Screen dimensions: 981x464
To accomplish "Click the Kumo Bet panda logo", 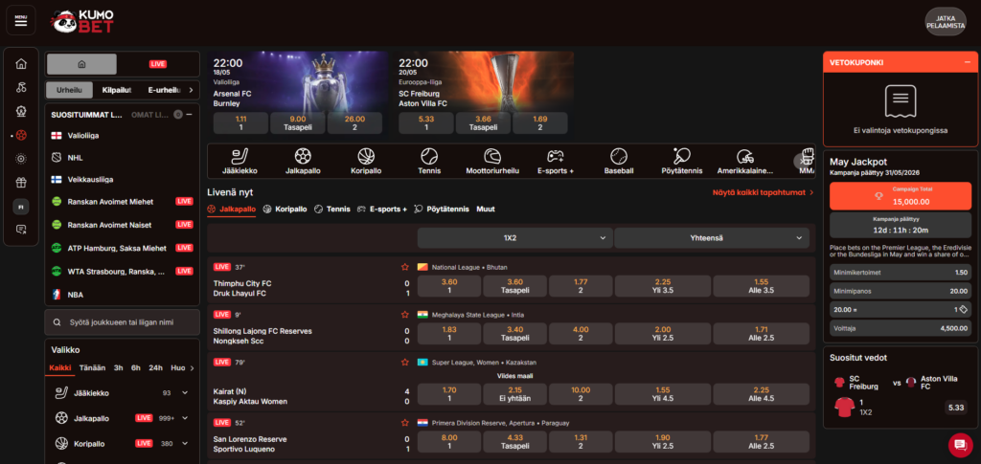I will (x=82, y=22).
